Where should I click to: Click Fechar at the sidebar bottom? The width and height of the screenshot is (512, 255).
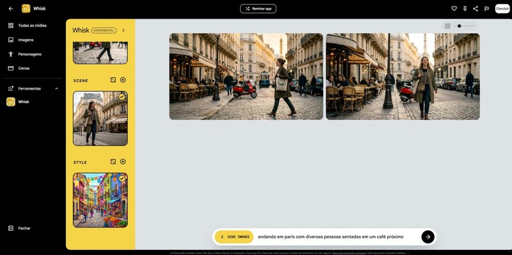pos(24,228)
